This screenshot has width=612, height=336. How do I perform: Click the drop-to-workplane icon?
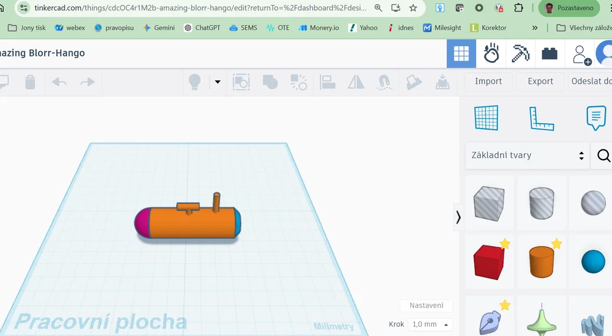click(x=442, y=82)
